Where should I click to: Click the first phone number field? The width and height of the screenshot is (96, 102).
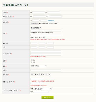[x=34, y=43]
